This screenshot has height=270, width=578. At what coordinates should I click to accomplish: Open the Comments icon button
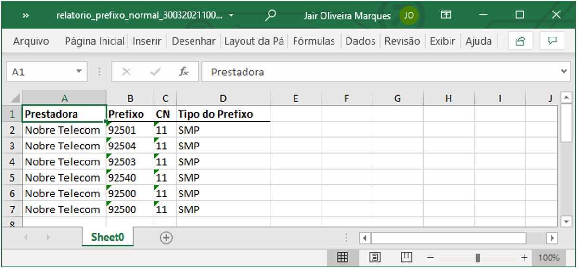tap(552, 41)
